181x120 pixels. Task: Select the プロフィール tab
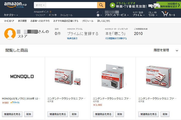click(x=88, y=21)
